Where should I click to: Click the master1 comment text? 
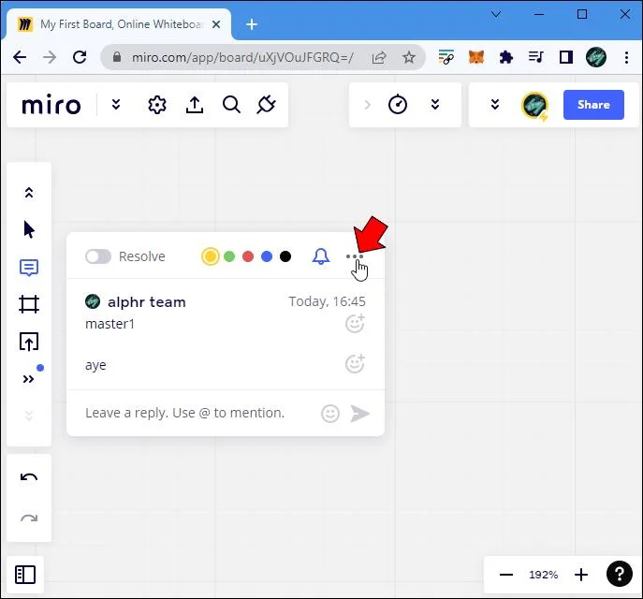pyautogui.click(x=110, y=324)
